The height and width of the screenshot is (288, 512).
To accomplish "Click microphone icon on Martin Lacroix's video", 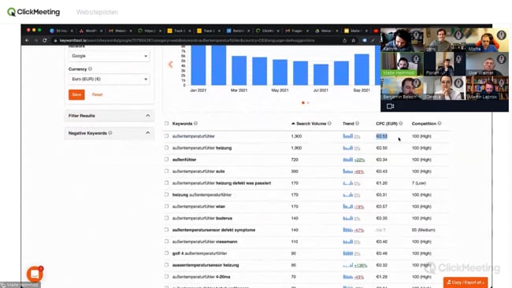I will (x=501, y=83).
